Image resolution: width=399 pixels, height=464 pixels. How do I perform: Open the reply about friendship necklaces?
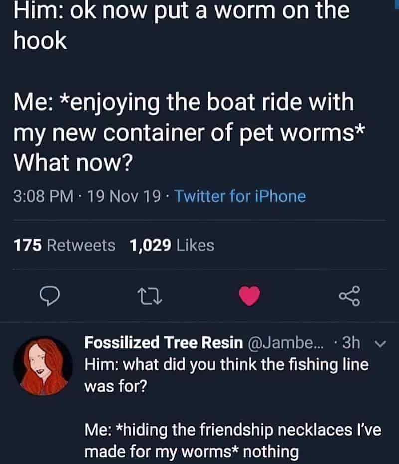[x=233, y=441]
